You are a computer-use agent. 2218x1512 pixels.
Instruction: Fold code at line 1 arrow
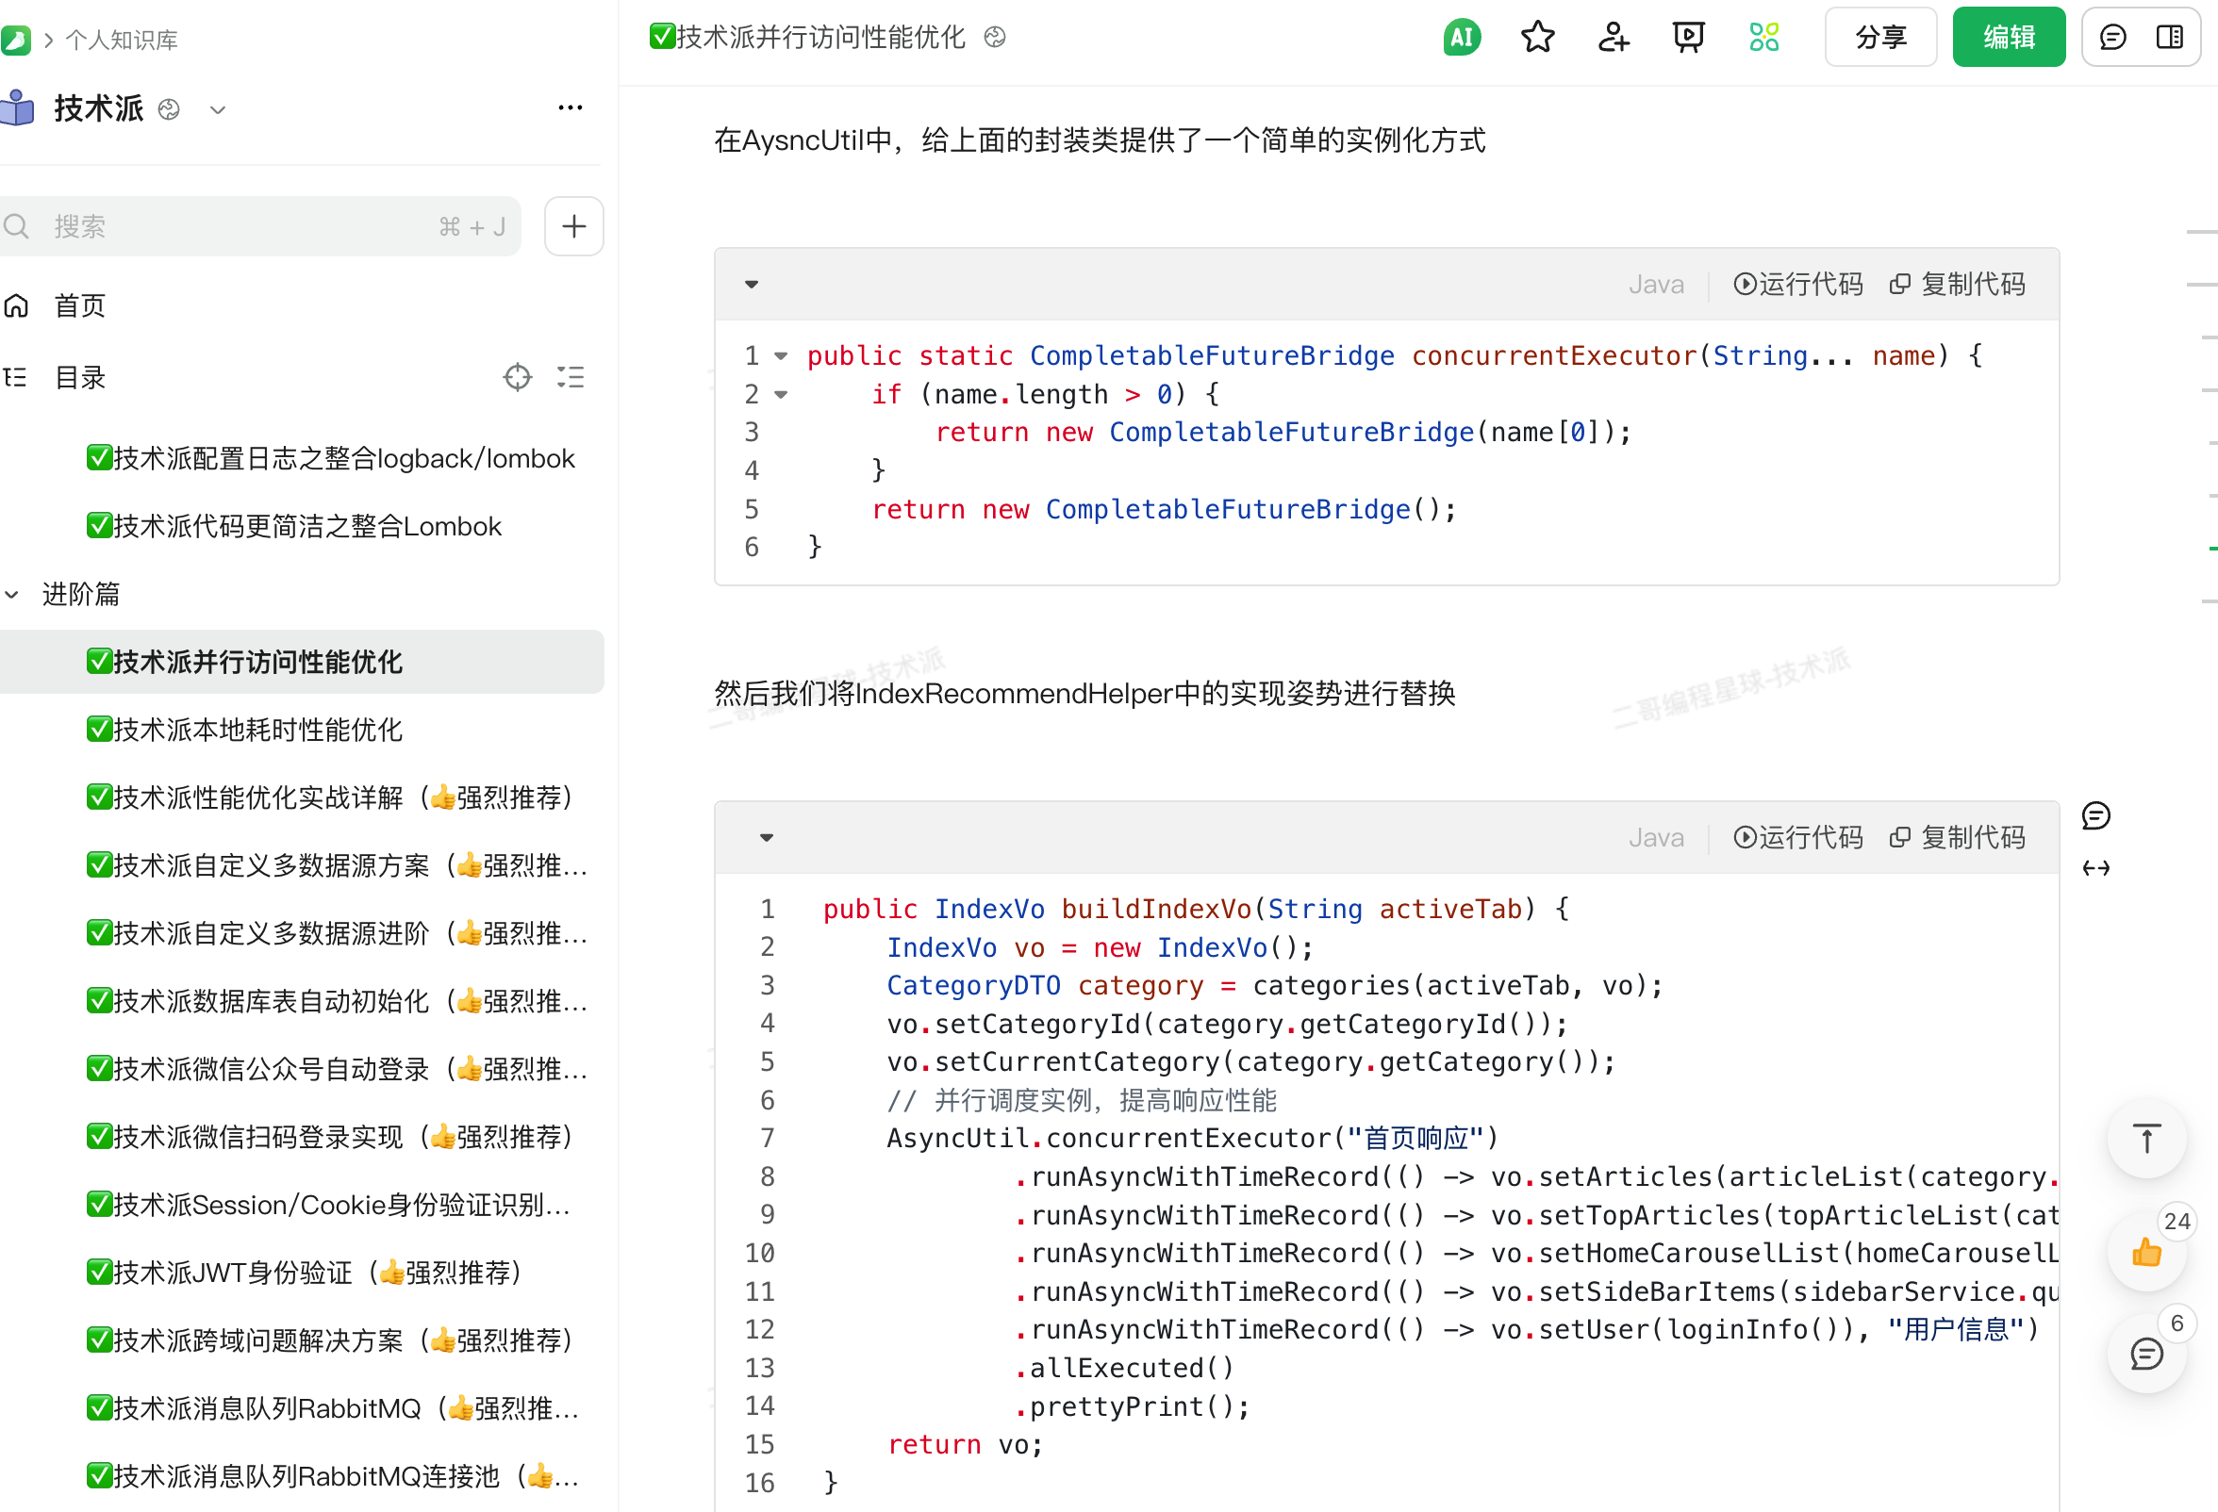(781, 355)
